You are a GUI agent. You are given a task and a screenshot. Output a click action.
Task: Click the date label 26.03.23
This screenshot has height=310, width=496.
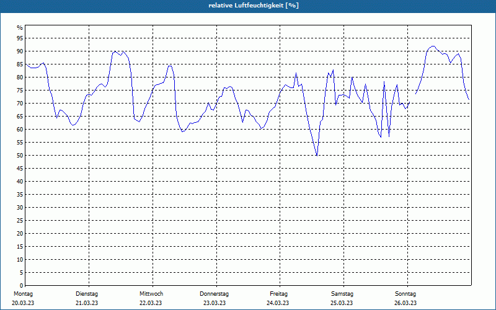point(405,303)
